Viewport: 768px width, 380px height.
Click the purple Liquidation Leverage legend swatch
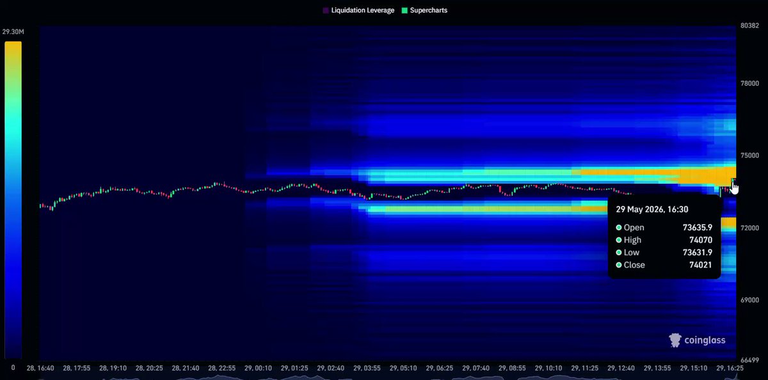[x=326, y=11]
